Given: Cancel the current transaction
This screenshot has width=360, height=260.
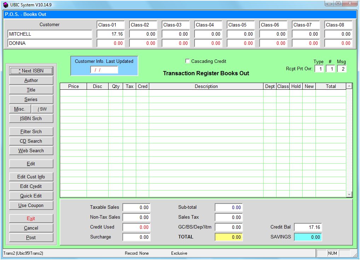Looking at the screenshot, I should tap(31, 228).
